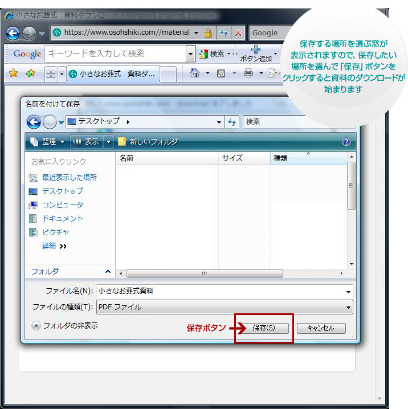Click the 表示 views button
This screenshot has height=409, width=408.
tap(86, 142)
